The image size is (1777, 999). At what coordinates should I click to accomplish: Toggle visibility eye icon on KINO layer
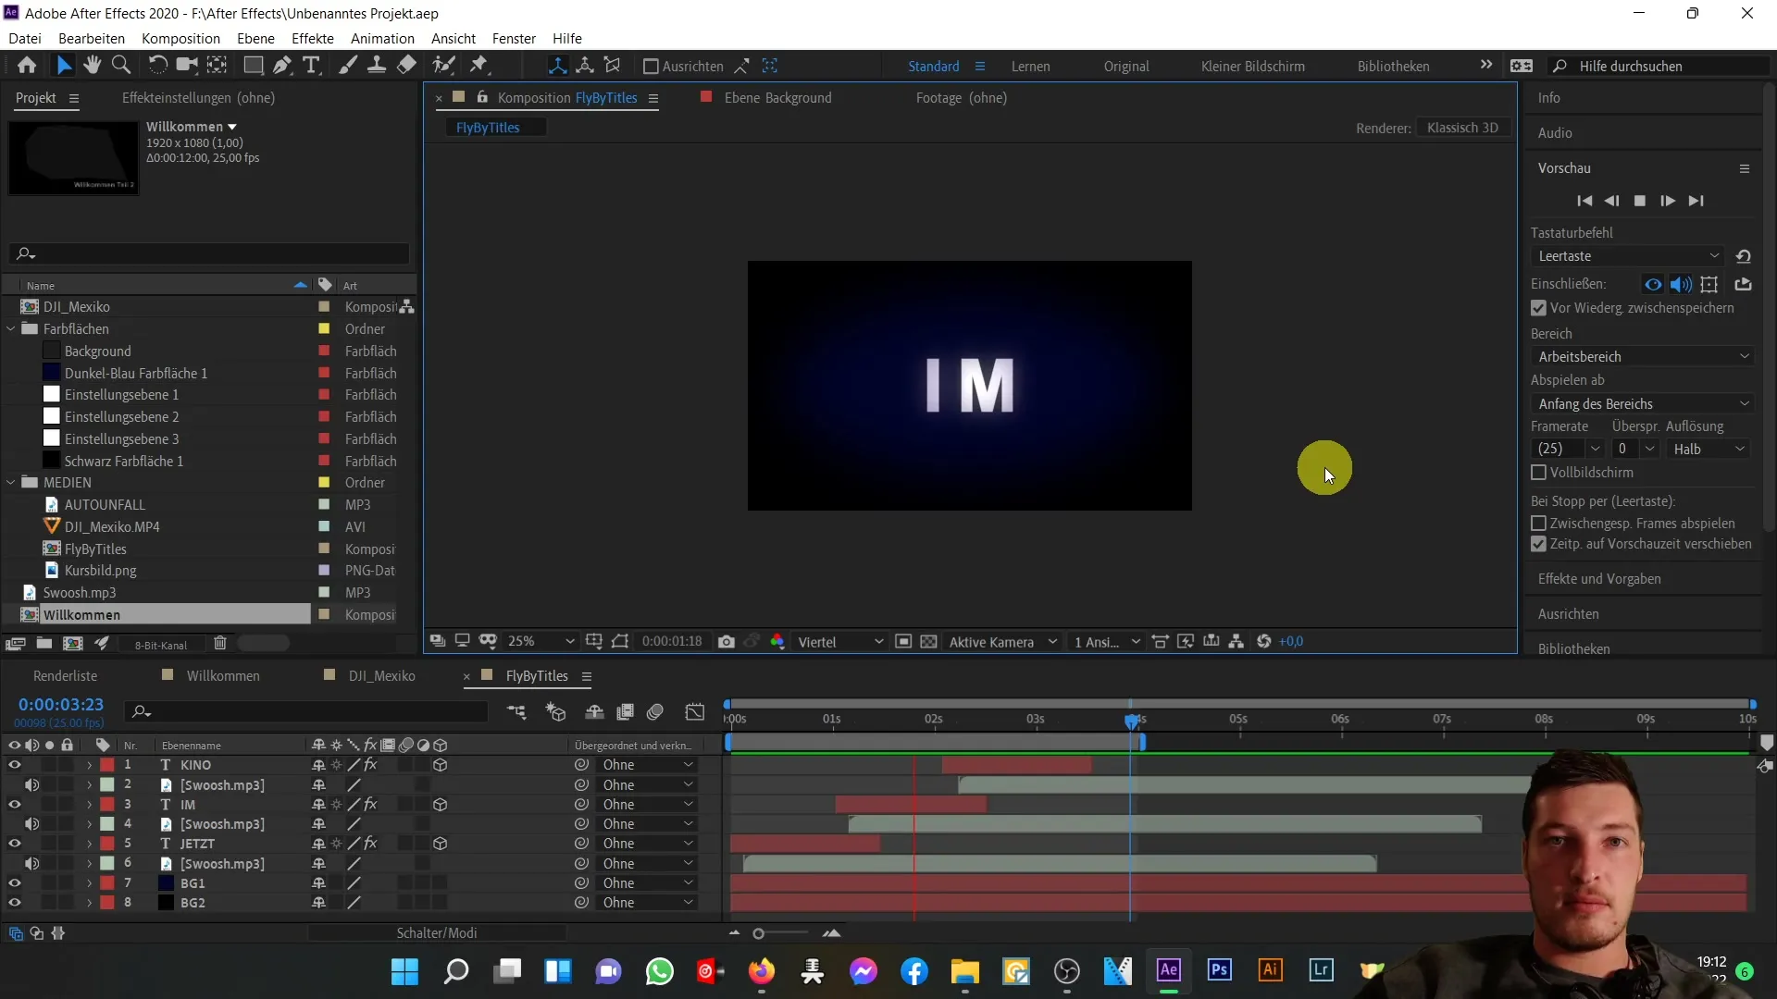coord(14,765)
